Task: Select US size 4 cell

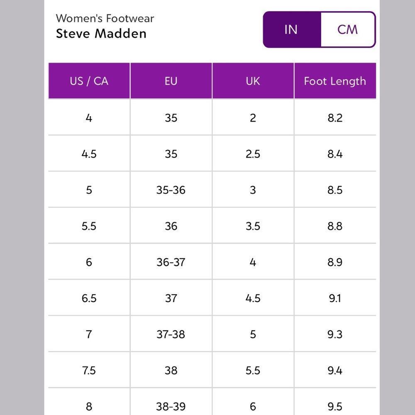Action: (89, 118)
